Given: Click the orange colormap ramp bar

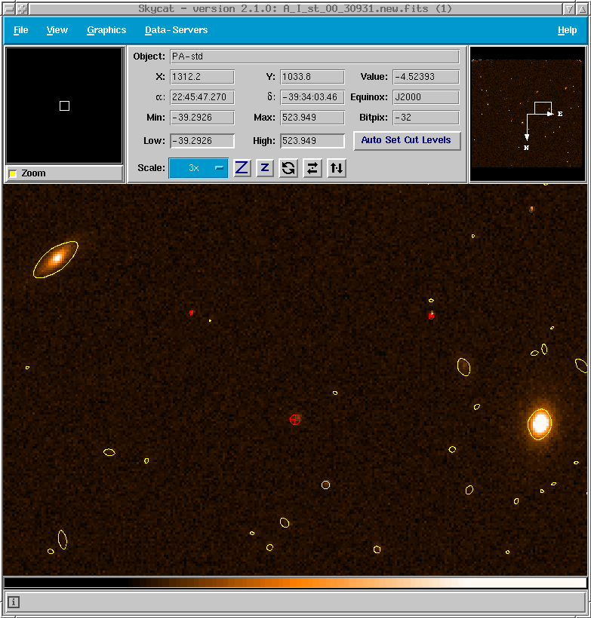Looking at the screenshot, I should point(295,583).
